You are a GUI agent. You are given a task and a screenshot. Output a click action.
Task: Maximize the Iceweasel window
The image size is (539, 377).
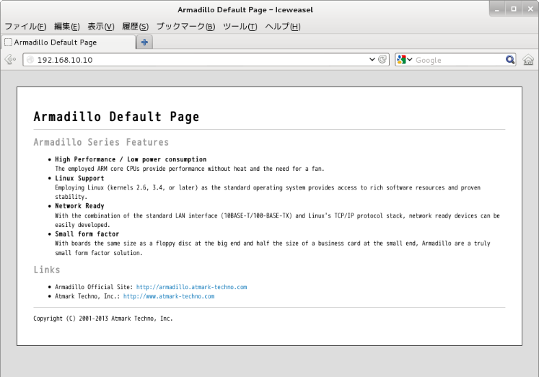point(513,9)
